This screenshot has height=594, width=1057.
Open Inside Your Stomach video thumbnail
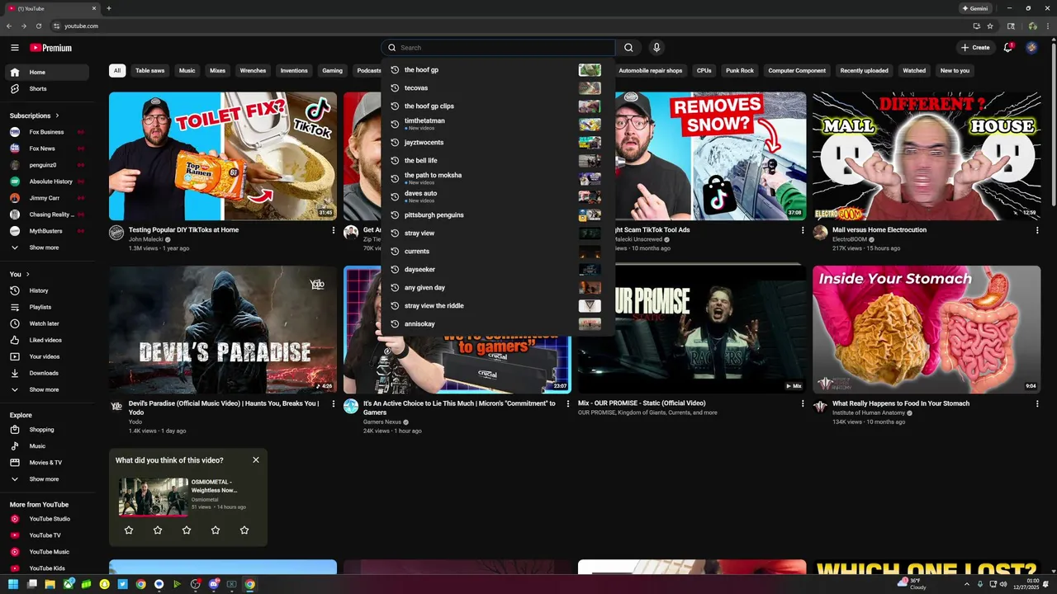[927, 329]
